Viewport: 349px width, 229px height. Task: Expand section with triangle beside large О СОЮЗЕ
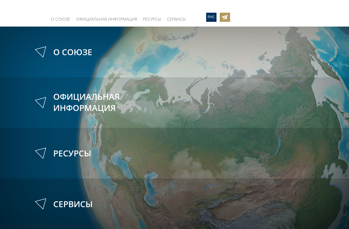[41, 52]
